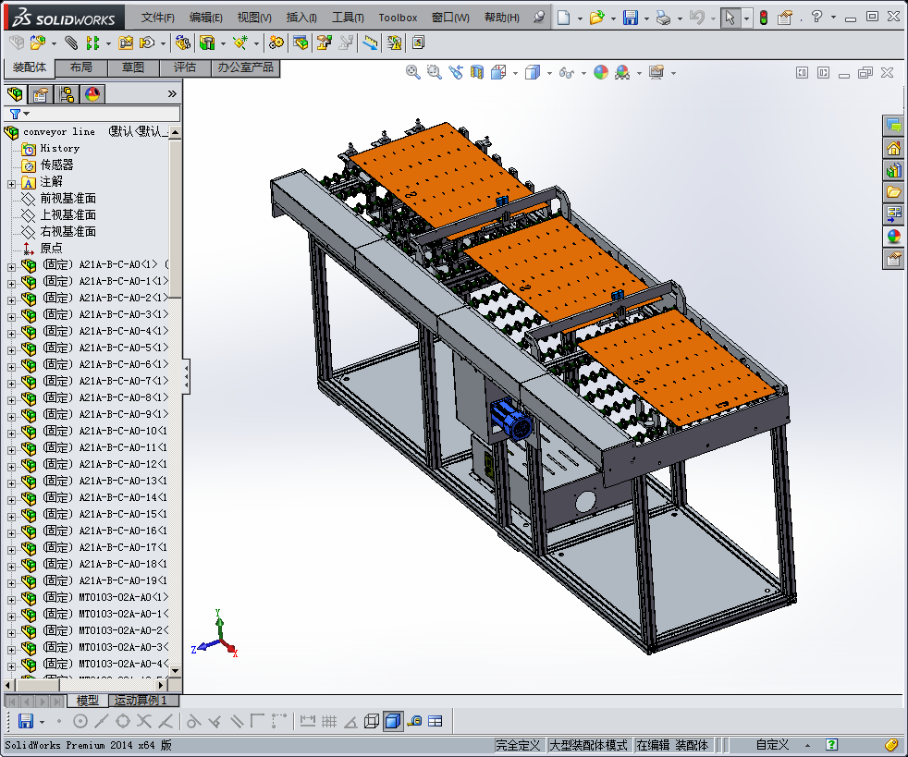Open the 窗口(W) menu
Viewport: 908px width, 757px height.
point(450,18)
